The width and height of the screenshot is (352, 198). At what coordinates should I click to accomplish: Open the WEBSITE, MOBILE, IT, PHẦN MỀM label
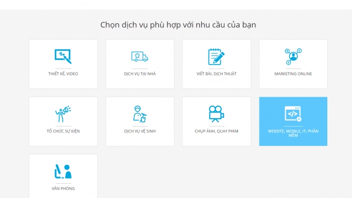(x=293, y=133)
